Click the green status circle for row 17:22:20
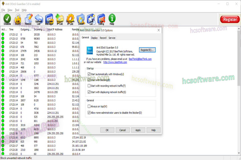241x160 pixels. pos(3,150)
